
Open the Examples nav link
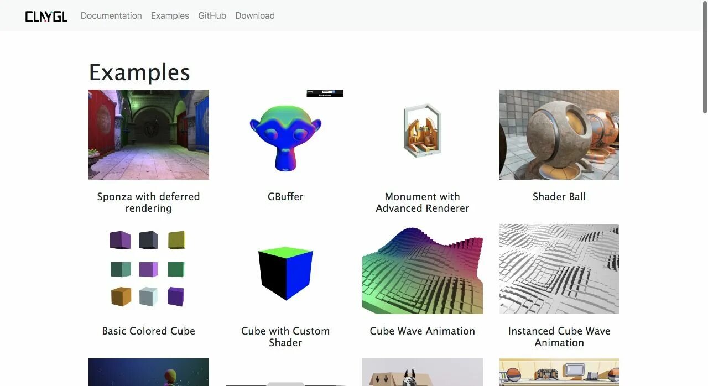click(x=170, y=15)
